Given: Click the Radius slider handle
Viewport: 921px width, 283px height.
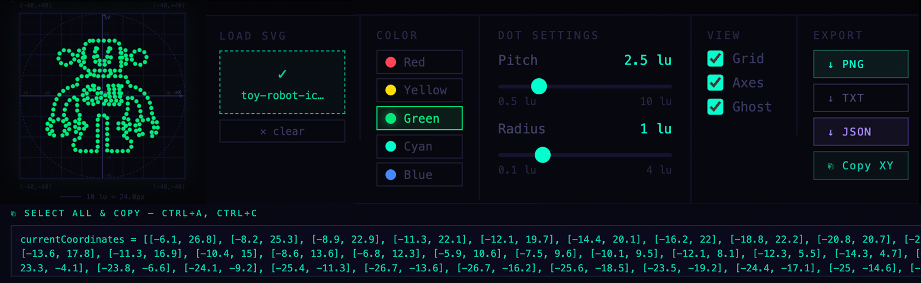Looking at the screenshot, I should (x=542, y=155).
